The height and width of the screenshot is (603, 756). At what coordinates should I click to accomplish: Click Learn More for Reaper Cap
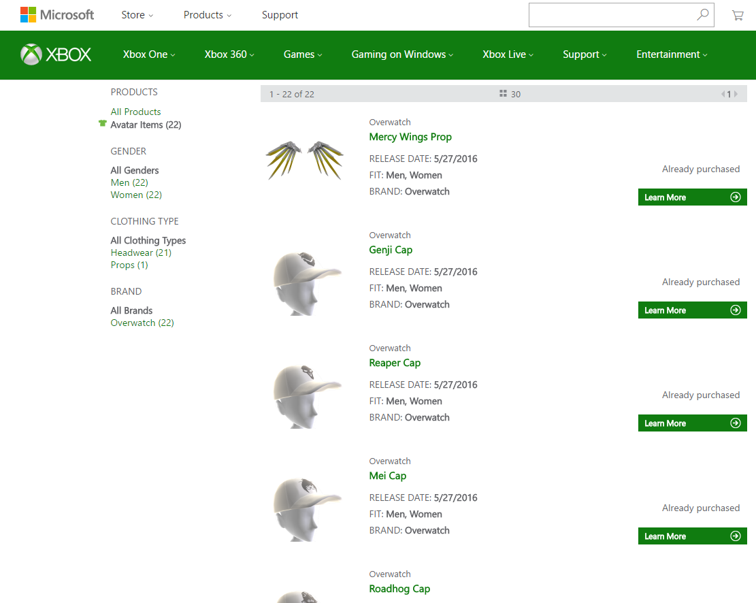point(692,423)
